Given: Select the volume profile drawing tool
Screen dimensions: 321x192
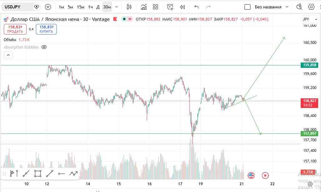Looking at the screenshot, I should point(12,174).
